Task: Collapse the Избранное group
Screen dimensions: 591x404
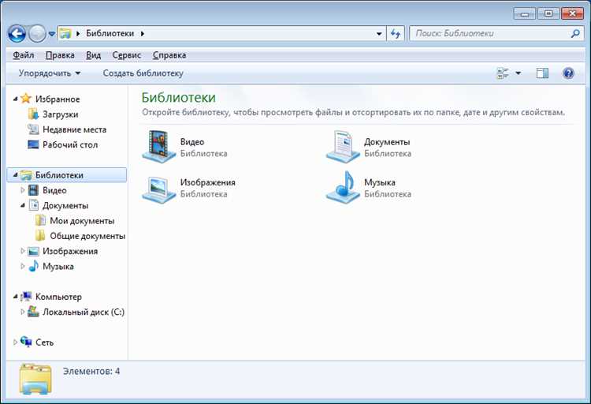Action: point(15,99)
